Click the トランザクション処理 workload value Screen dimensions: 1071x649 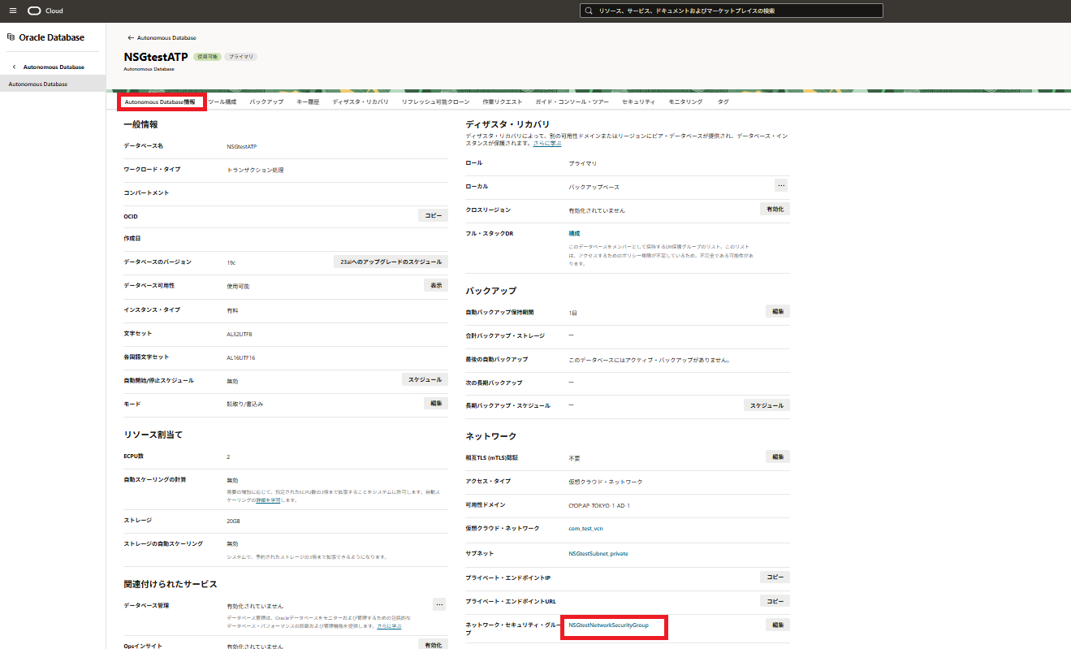pos(255,170)
